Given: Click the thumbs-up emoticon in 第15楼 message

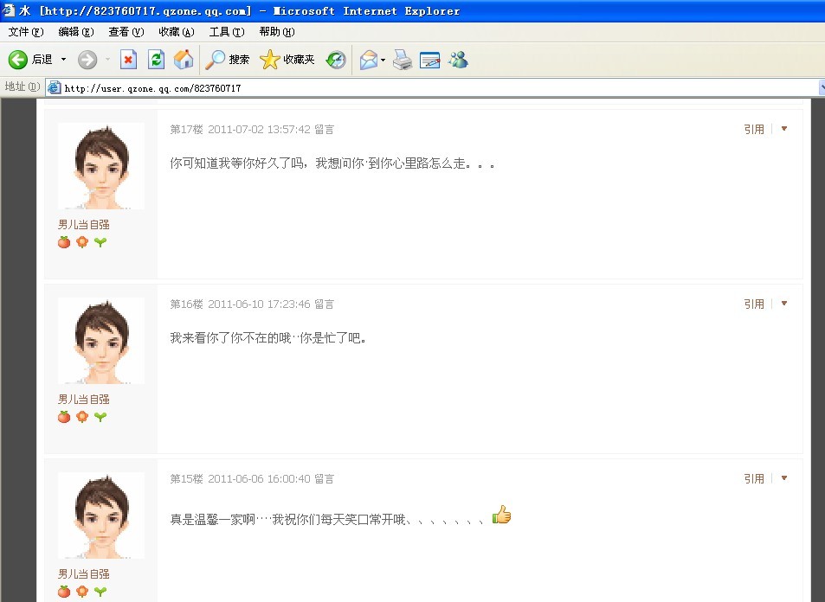Looking at the screenshot, I should pyautogui.click(x=501, y=515).
